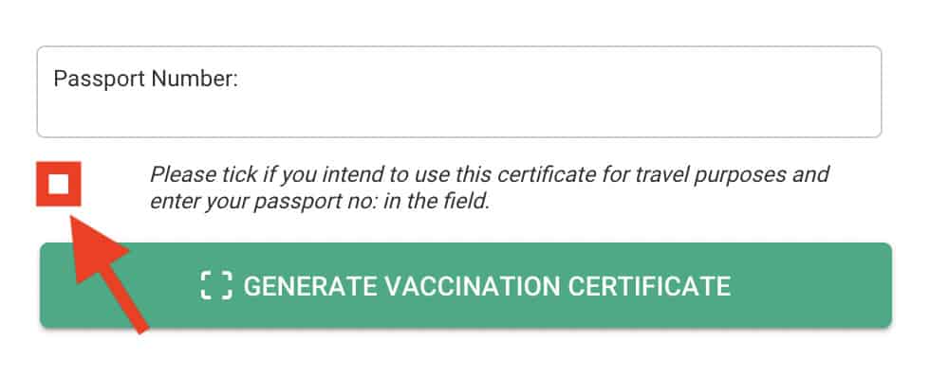Enable the checkbox highlighted in red

point(58,184)
